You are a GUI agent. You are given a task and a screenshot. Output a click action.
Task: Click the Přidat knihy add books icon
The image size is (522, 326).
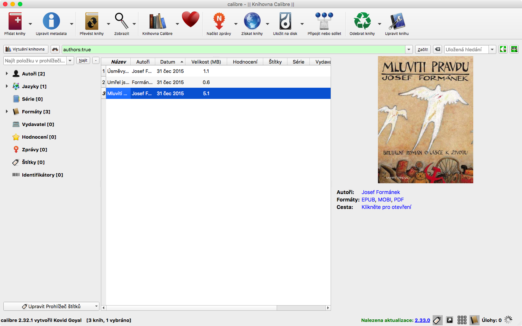point(15,21)
